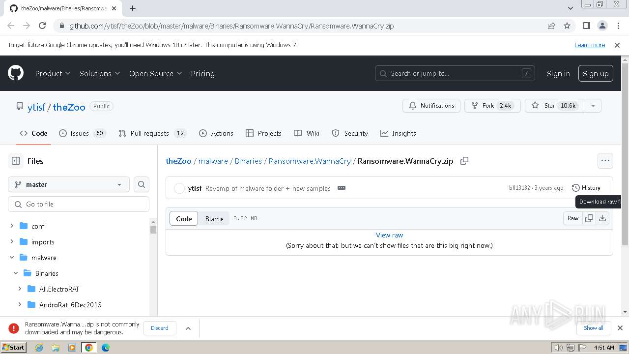Open the Star lists dropdown arrow
Image resolution: width=629 pixels, height=354 pixels.
point(593,106)
